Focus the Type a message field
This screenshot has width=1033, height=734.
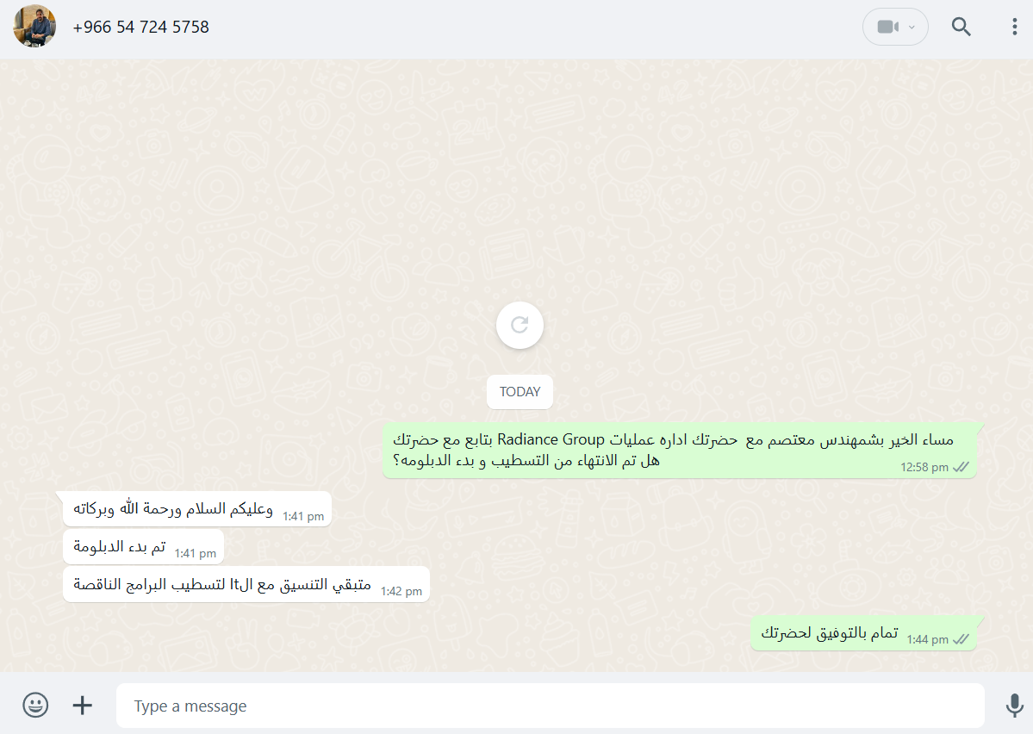550,706
